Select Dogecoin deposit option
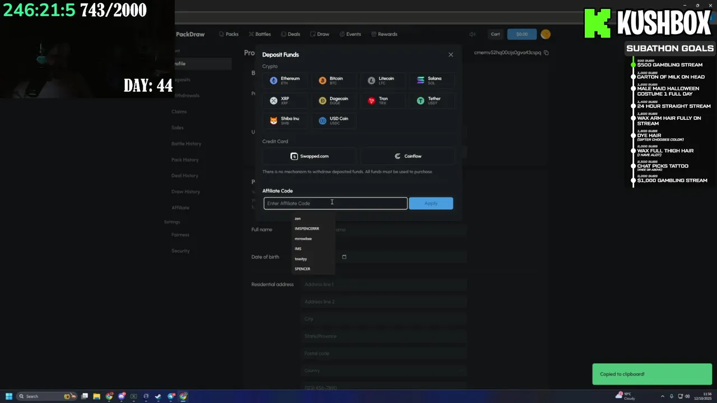This screenshot has height=403, width=717. click(x=335, y=101)
